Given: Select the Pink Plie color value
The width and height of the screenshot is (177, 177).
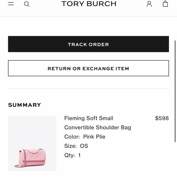Looking at the screenshot, I should point(94,137).
